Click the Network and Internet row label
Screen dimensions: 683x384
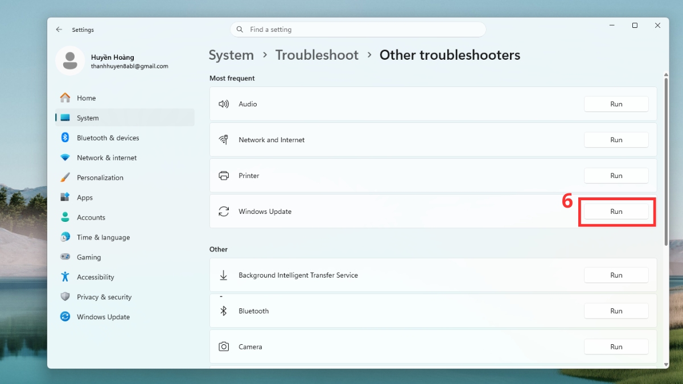pyautogui.click(x=271, y=140)
